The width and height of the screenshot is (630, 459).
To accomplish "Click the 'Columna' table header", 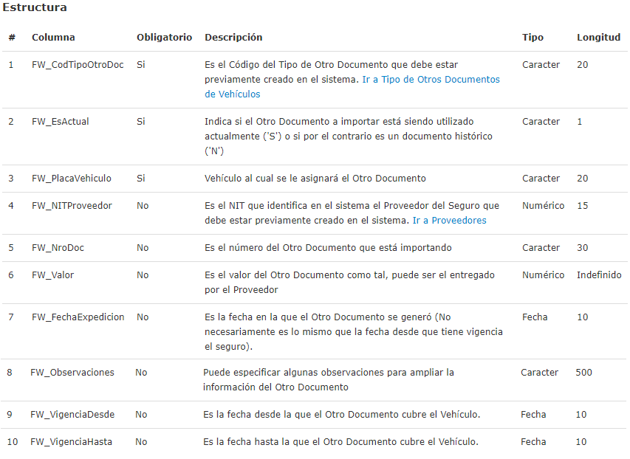I will (53, 38).
